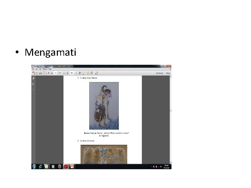Click the taskbar clock
Screen dimensions: 251x188
pyautogui.click(x=167, y=166)
